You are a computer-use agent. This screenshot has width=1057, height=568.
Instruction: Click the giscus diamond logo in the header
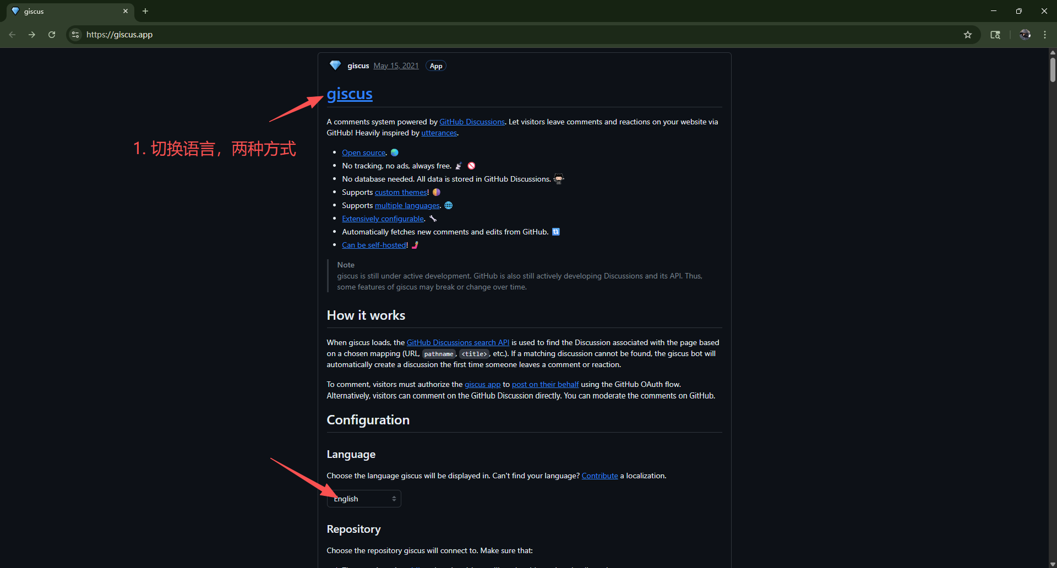click(335, 65)
